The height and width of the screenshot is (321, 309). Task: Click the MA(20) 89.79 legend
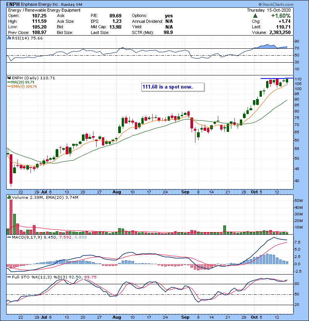tap(21, 82)
